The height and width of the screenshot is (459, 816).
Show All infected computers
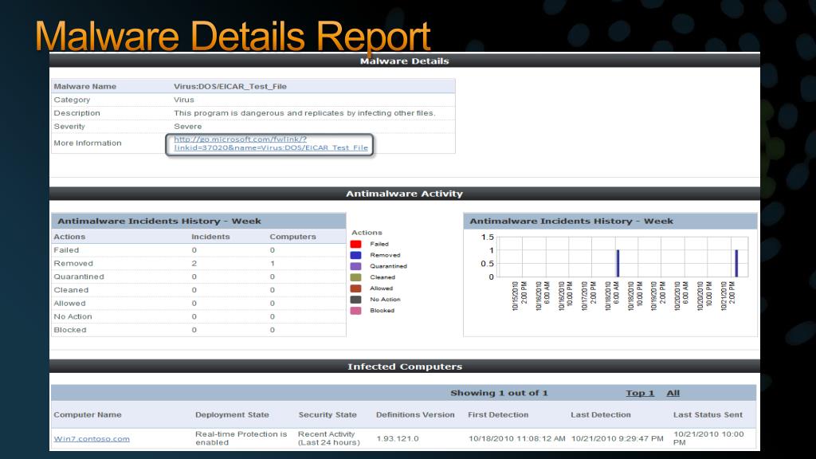coord(673,393)
